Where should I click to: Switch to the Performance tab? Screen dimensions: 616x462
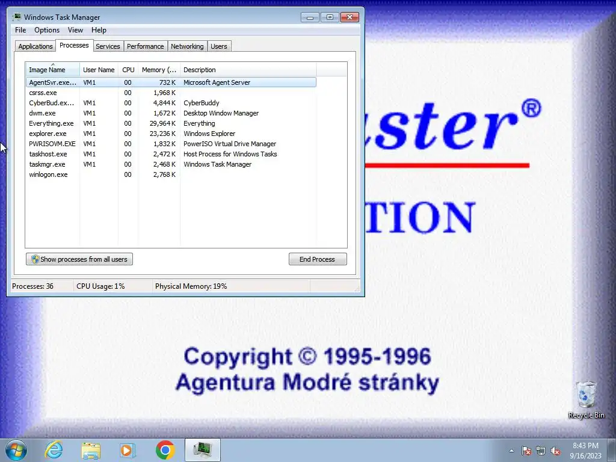pyautogui.click(x=146, y=46)
